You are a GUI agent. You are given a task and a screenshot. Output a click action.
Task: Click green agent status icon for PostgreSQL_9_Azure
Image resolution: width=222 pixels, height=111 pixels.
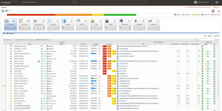click(202, 46)
